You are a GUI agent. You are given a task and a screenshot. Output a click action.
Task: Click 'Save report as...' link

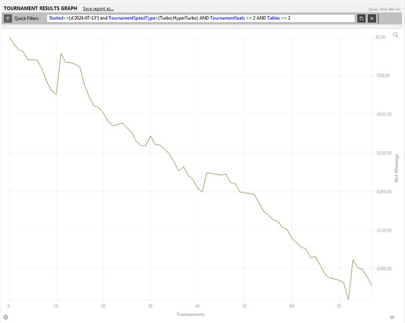coord(98,9)
